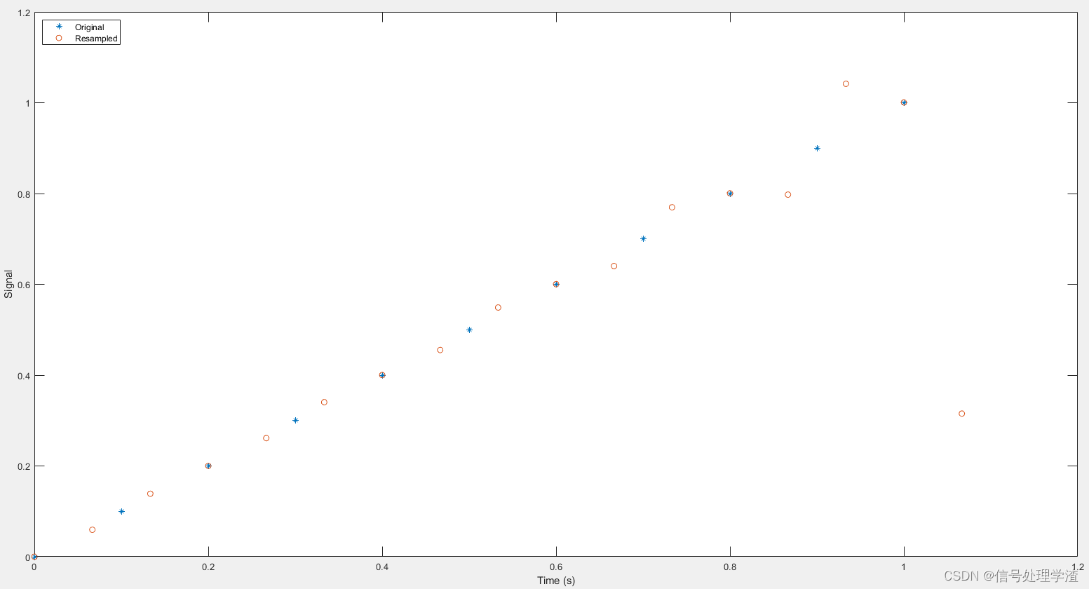
Task: Click the y-axis tick label 0.2
Action: tap(24, 466)
